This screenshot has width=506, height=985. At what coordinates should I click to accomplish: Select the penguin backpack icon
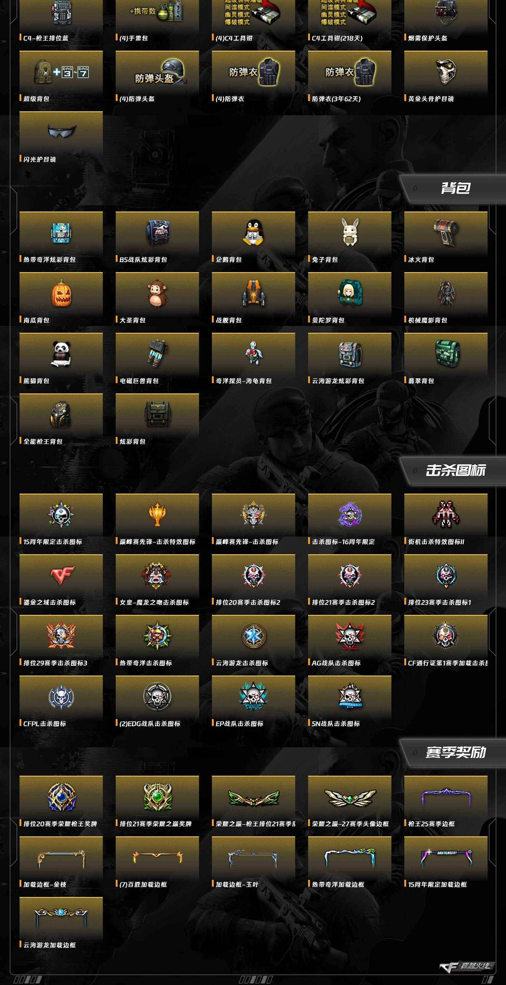click(253, 233)
